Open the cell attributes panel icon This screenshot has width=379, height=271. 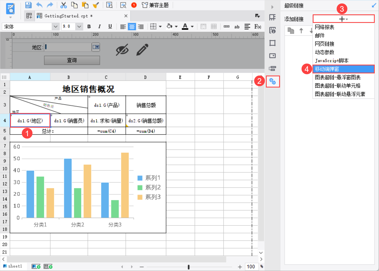[x=272, y=30]
